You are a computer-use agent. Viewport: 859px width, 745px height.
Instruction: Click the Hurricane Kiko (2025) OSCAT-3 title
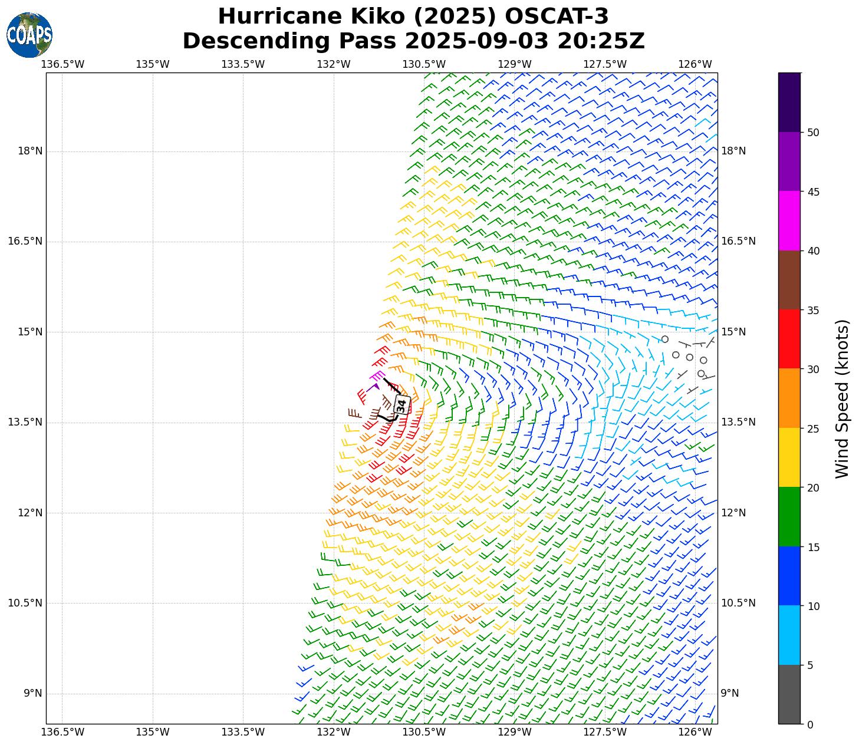coord(413,17)
